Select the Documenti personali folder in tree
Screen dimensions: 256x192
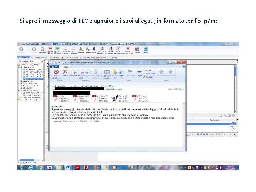click(x=31, y=97)
